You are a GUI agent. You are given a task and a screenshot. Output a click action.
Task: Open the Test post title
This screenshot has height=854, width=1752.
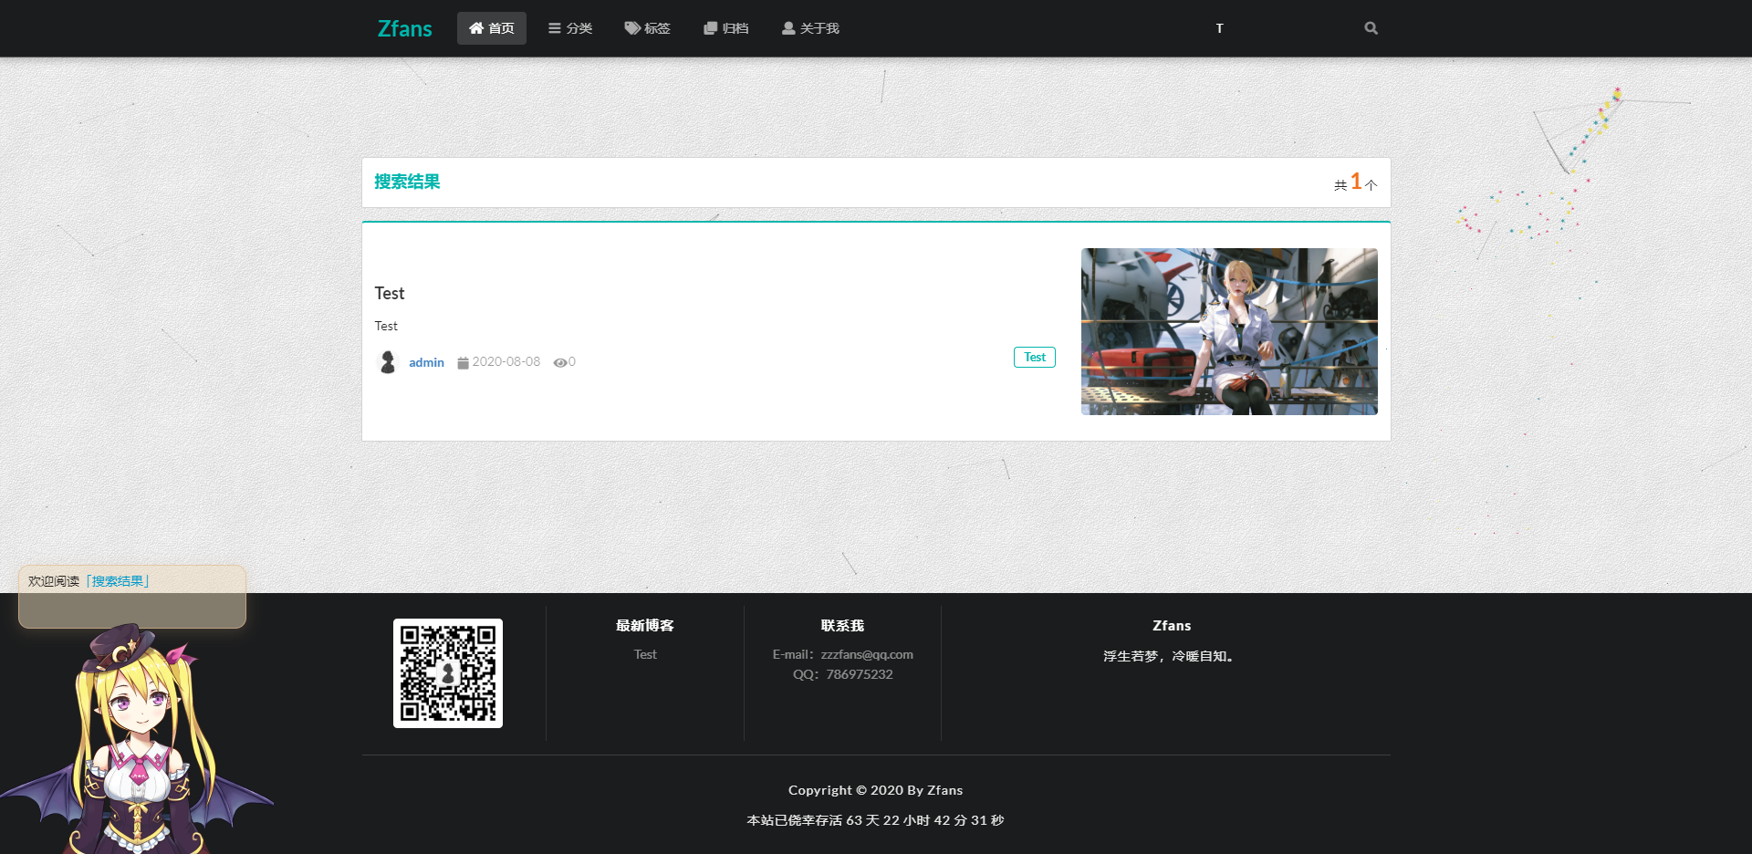390,293
